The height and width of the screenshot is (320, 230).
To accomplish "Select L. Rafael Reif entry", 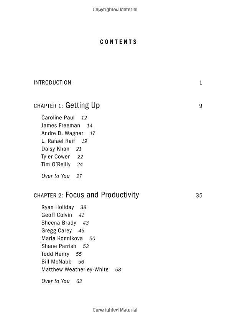I will coord(58,141).
